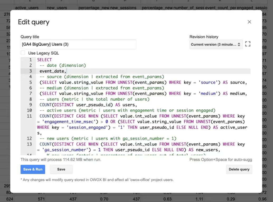Expand query editor to fullscreen
Image resolution: width=273 pixels, height=202 pixels.
[248, 44]
